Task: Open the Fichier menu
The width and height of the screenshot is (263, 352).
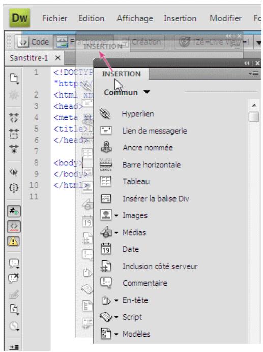Action: tap(54, 18)
